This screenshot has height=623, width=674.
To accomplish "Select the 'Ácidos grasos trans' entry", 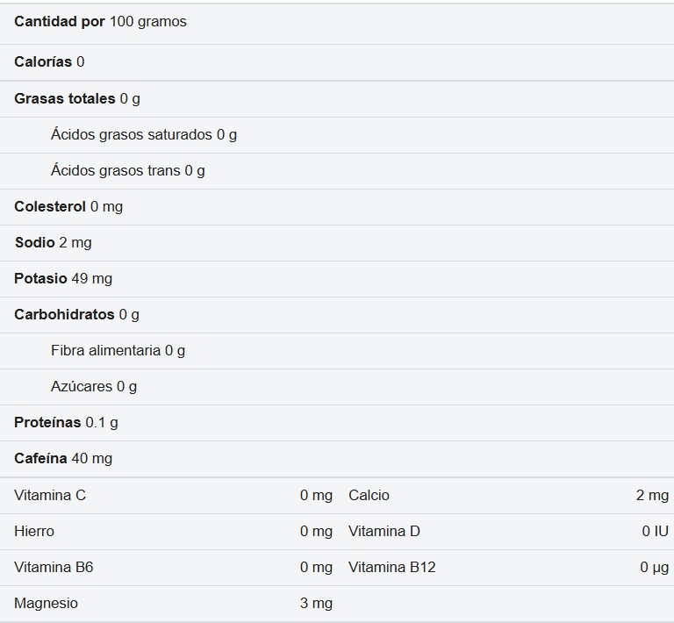I will pyautogui.click(x=116, y=171).
